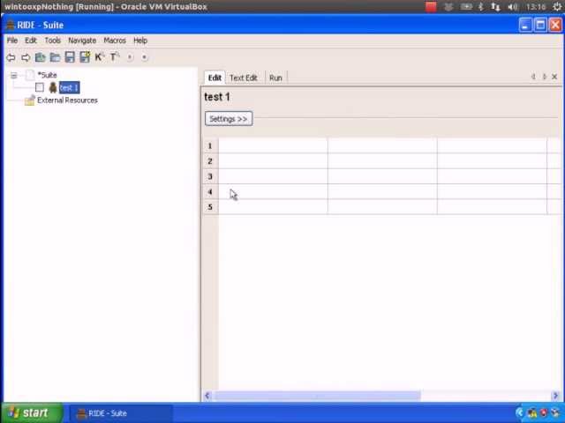Click the grid scrollbar left arrow

click(x=207, y=396)
